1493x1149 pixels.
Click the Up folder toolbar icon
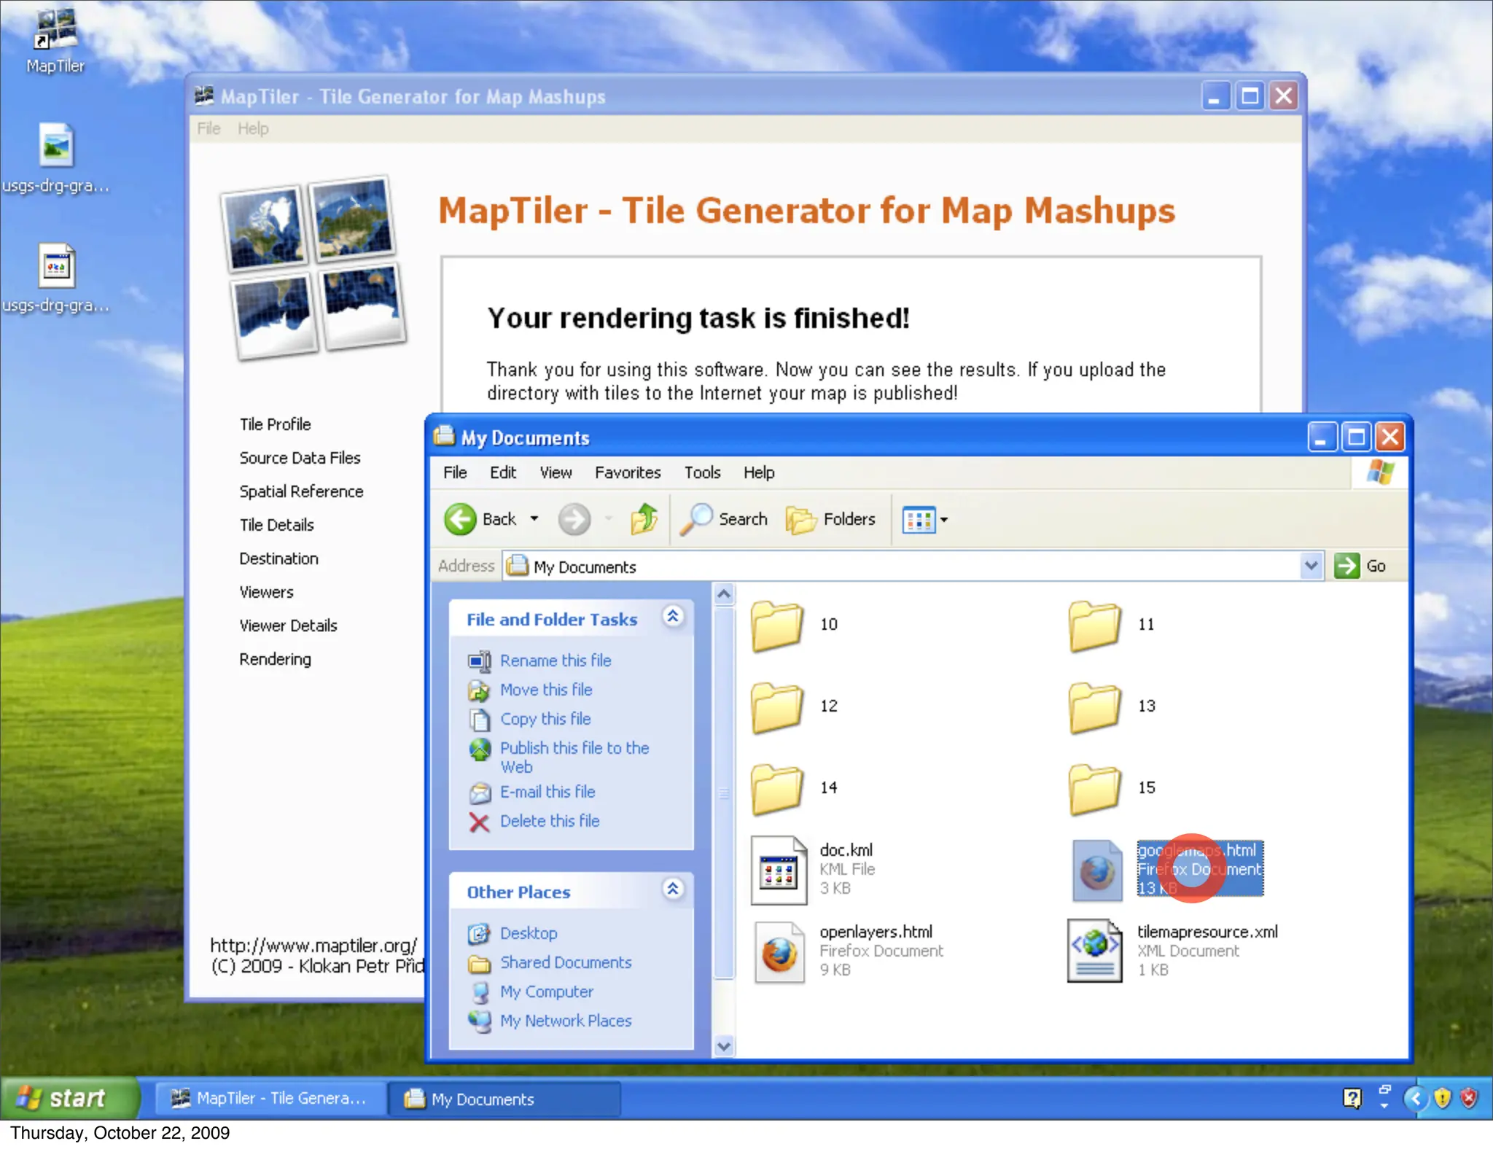[644, 519]
